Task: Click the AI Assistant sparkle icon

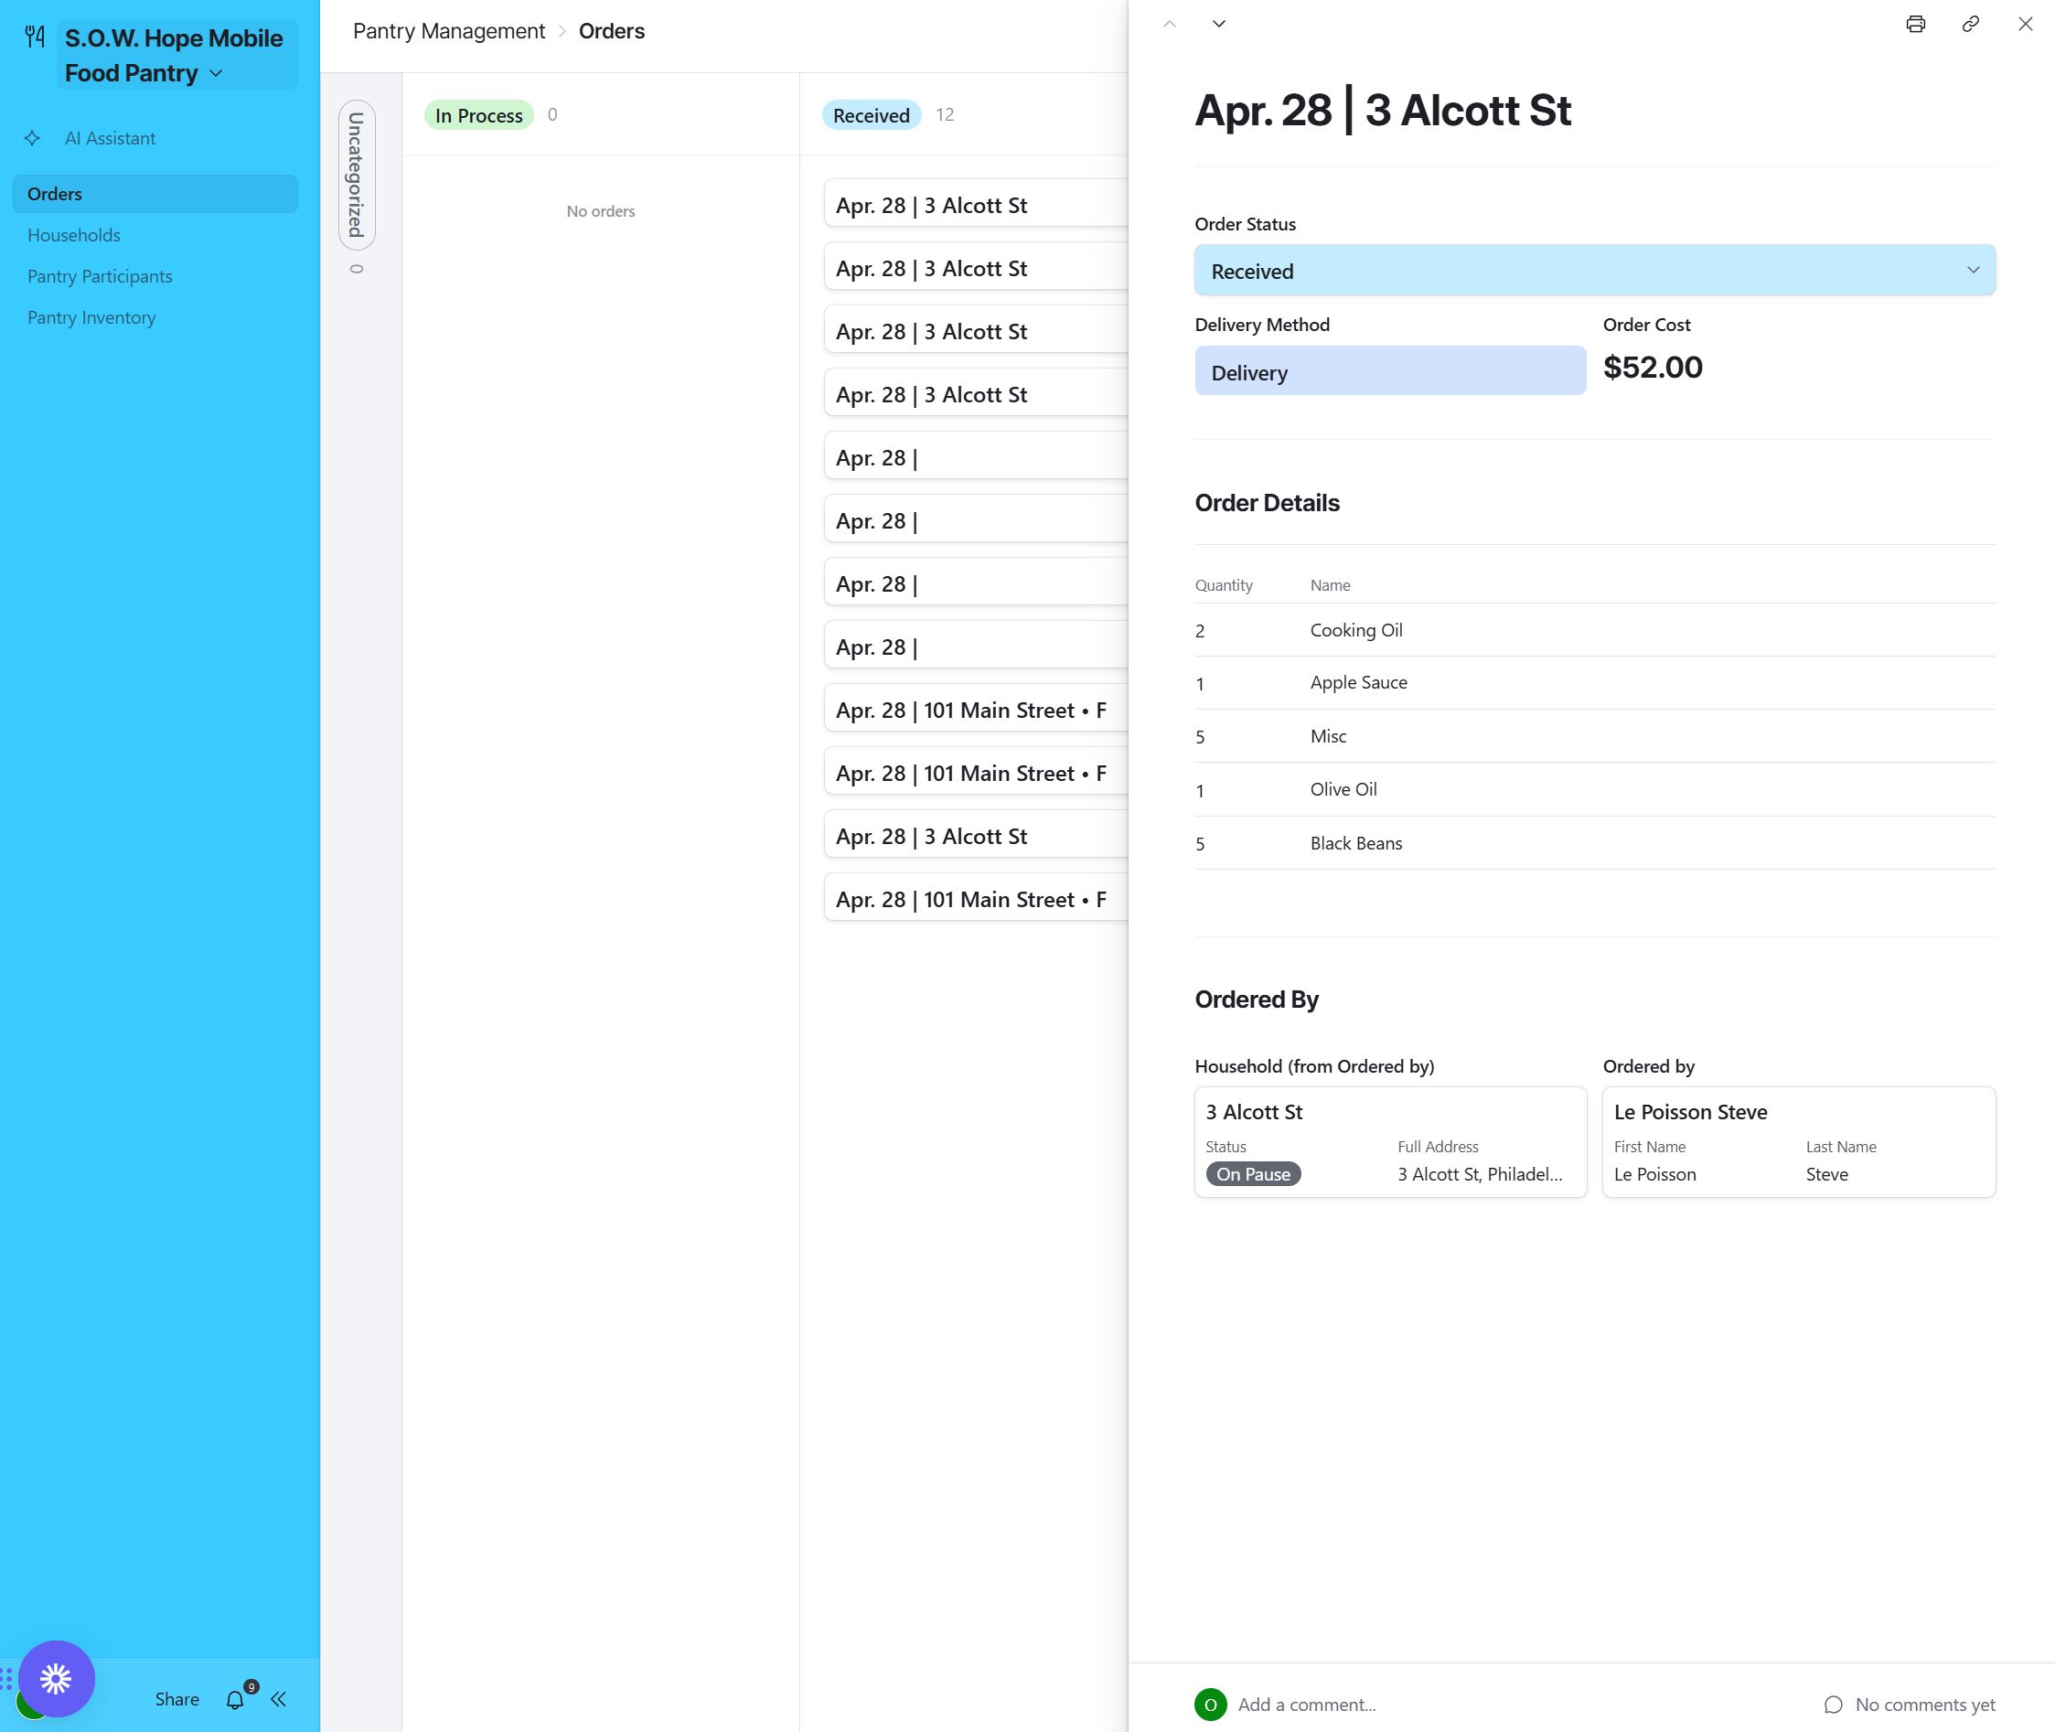Action: (x=32, y=138)
